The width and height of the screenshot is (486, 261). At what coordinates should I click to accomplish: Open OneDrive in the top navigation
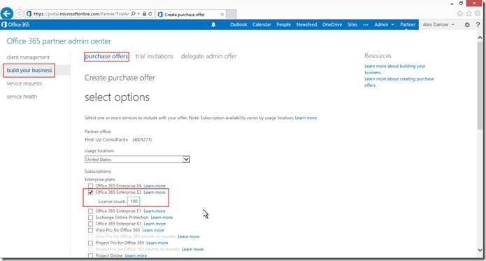coord(332,24)
